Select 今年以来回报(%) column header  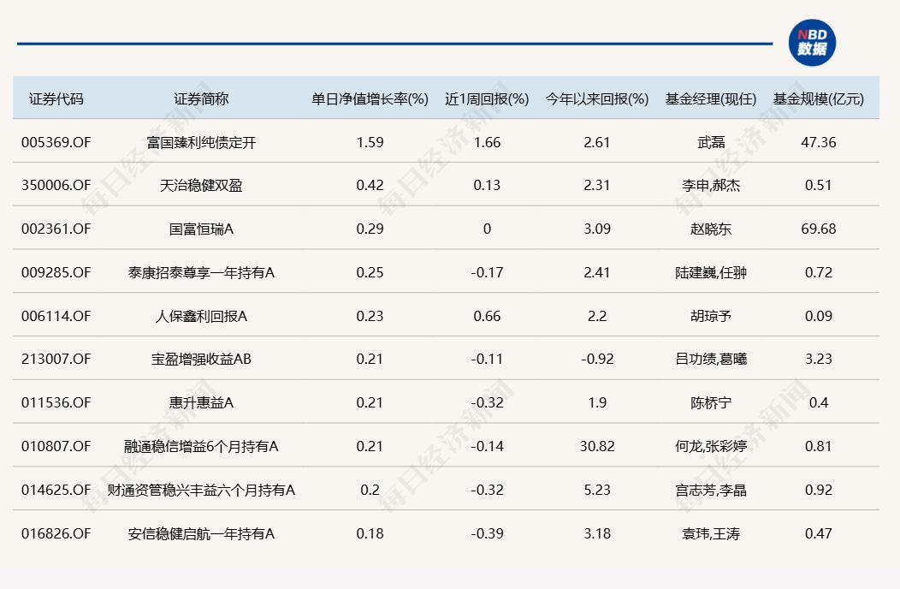(x=597, y=98)
